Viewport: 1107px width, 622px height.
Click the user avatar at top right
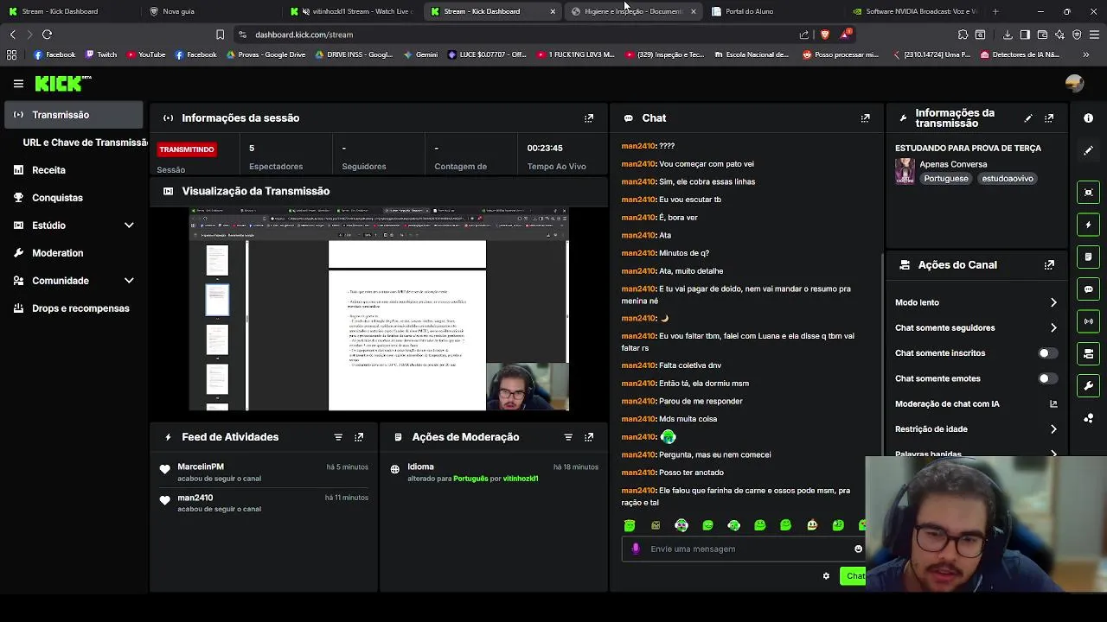click(1074, 84)
